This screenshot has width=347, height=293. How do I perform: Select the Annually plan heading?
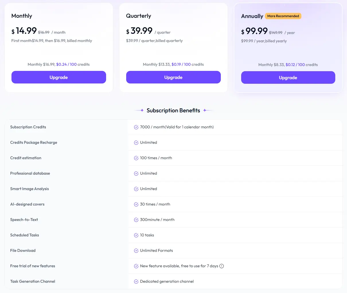click(x=252, y=16)
